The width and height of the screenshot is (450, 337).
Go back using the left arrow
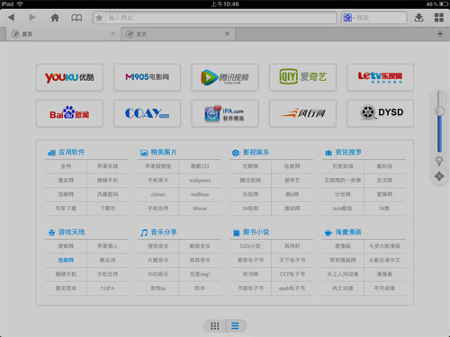tap(11, 17)
